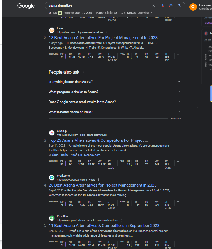212x249 pixels.
Task: Open the three-dot menu for the ProofHub result
Action: (x=121, y=220)
